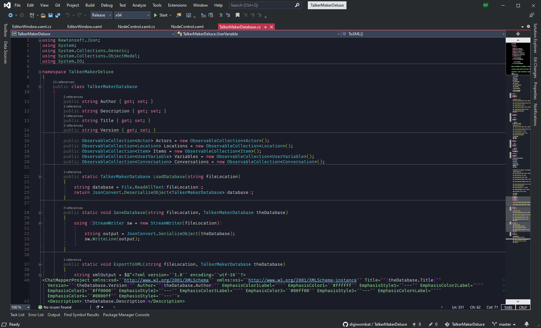Open the Build menu

tap(90, 5)
